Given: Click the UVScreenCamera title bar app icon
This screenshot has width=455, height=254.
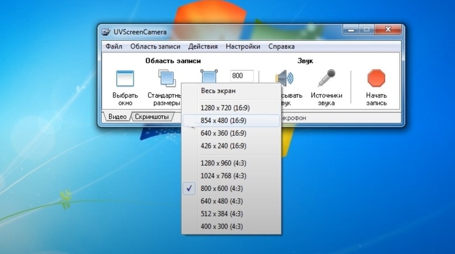Looking at the screenshot, I should (x=106, y=32).
